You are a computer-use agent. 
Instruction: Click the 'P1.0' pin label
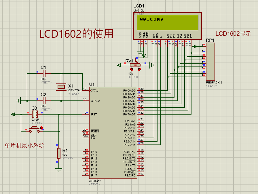(94, 152)
